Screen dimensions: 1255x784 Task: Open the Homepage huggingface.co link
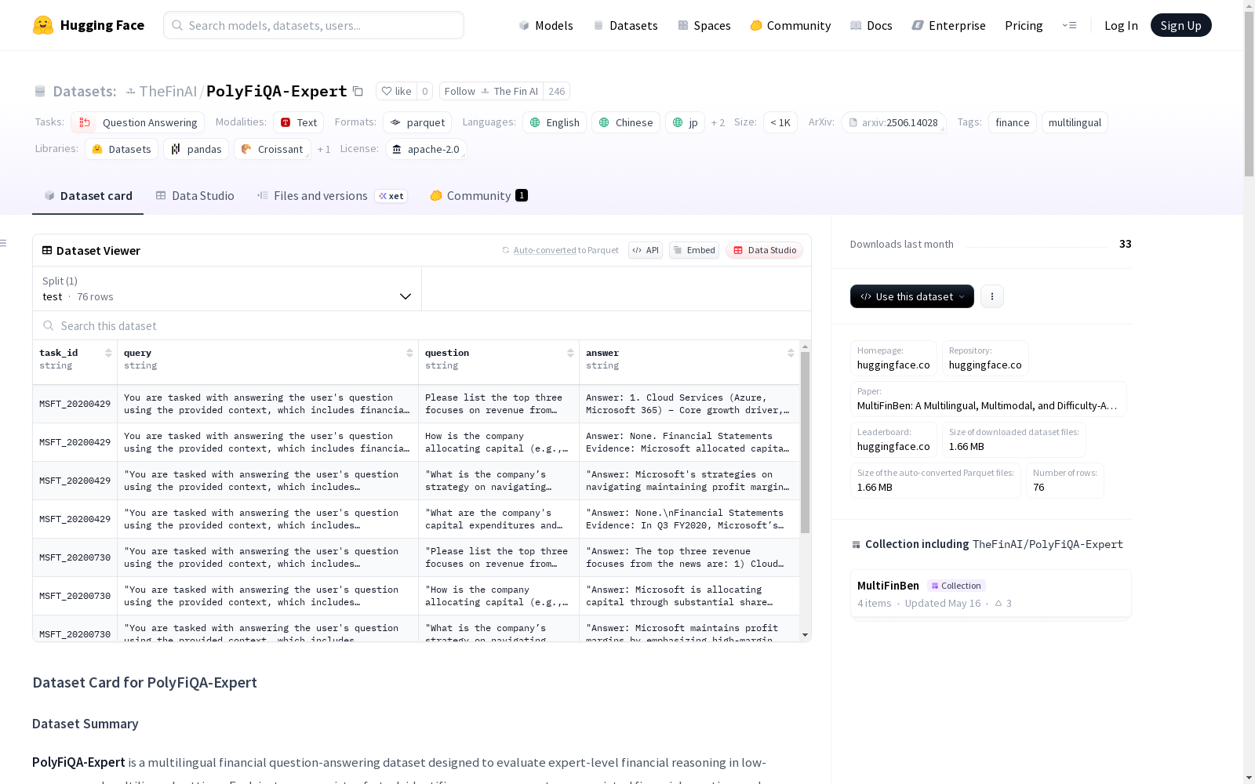[x=893, y=358]
